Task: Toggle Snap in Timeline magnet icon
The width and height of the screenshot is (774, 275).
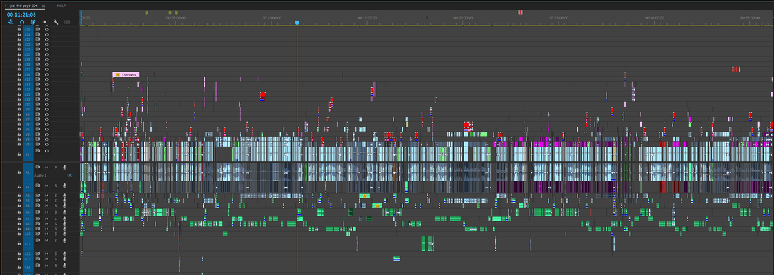Action: (21, 22)
